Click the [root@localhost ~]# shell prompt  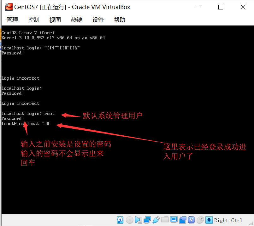pyautogui.click(x=26, y=123)
